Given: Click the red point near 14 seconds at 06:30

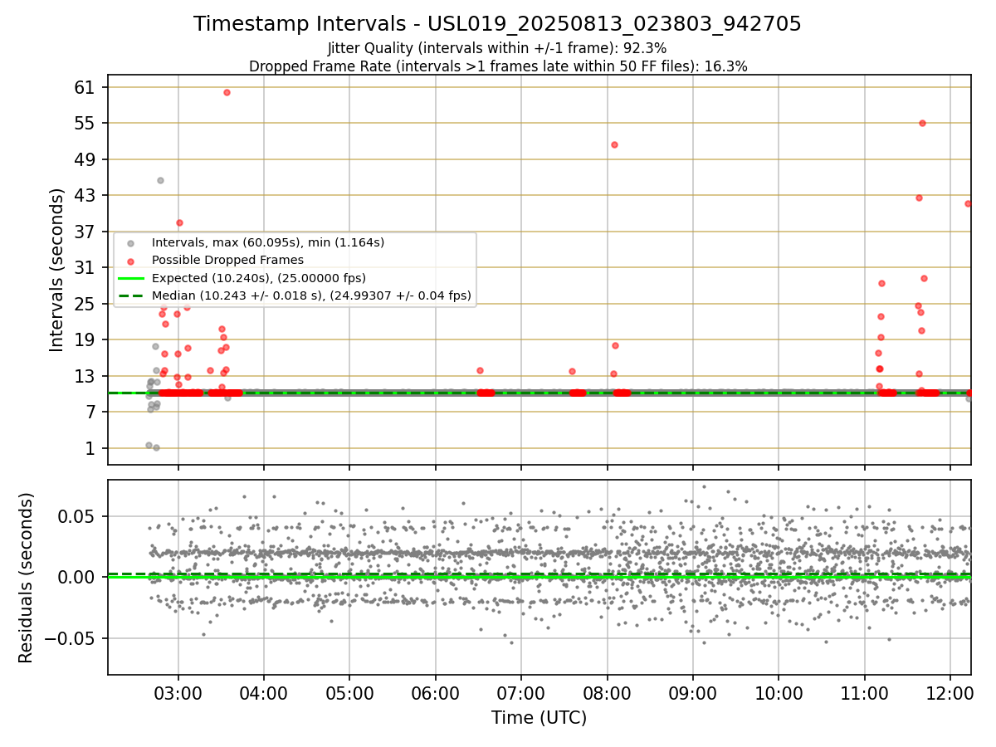Looking at the screenshot, I should [480, 370].
